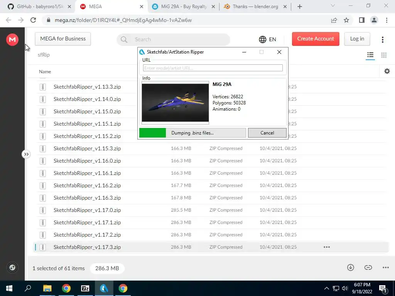The width and height of the screenshot is (395, 296).
Task: Click the link icon in bottom bar
Action: 368,267
